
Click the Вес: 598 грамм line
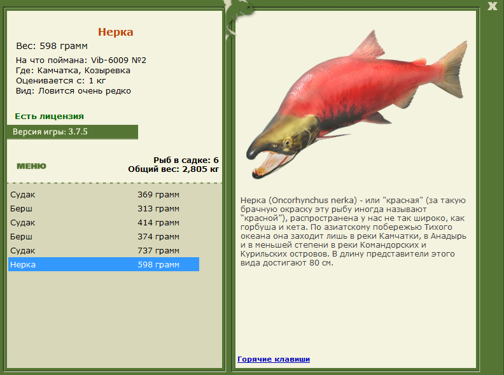pyautogui.click(x=52, y=46)
